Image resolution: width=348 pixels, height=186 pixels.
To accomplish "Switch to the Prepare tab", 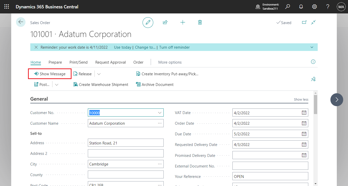I will 55,62.
